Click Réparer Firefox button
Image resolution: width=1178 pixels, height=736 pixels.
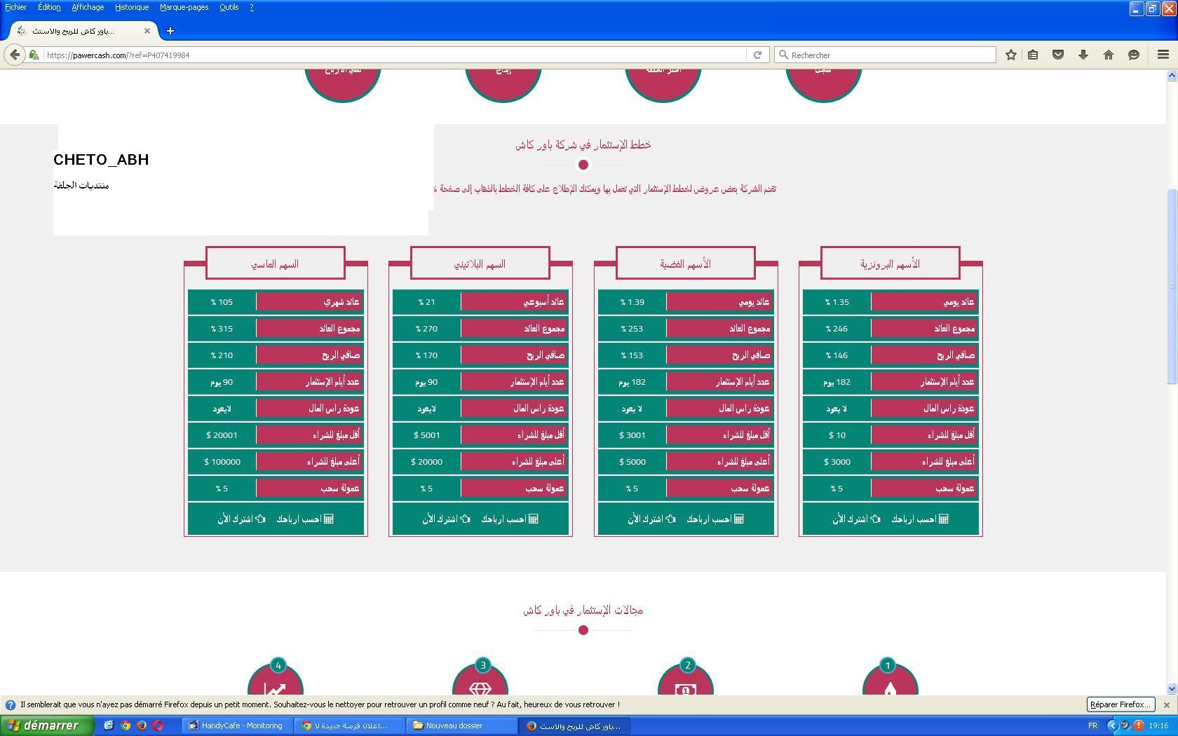point(1120,705)
